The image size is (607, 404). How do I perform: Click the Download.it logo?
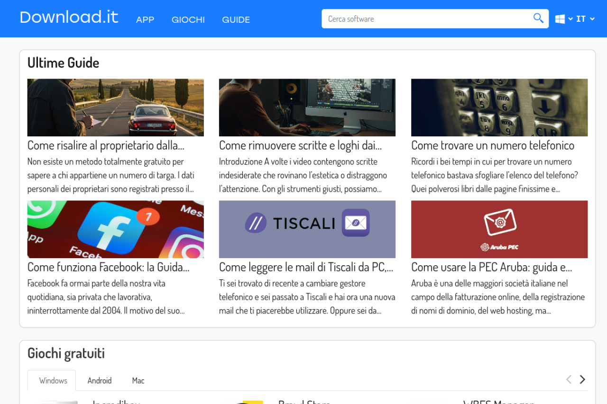pos(69,18)
